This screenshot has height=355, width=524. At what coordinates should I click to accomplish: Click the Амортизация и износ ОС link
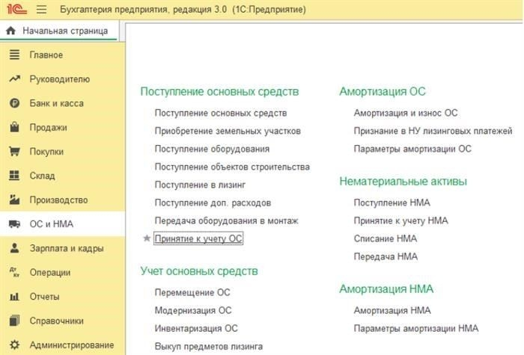(405, 113)
